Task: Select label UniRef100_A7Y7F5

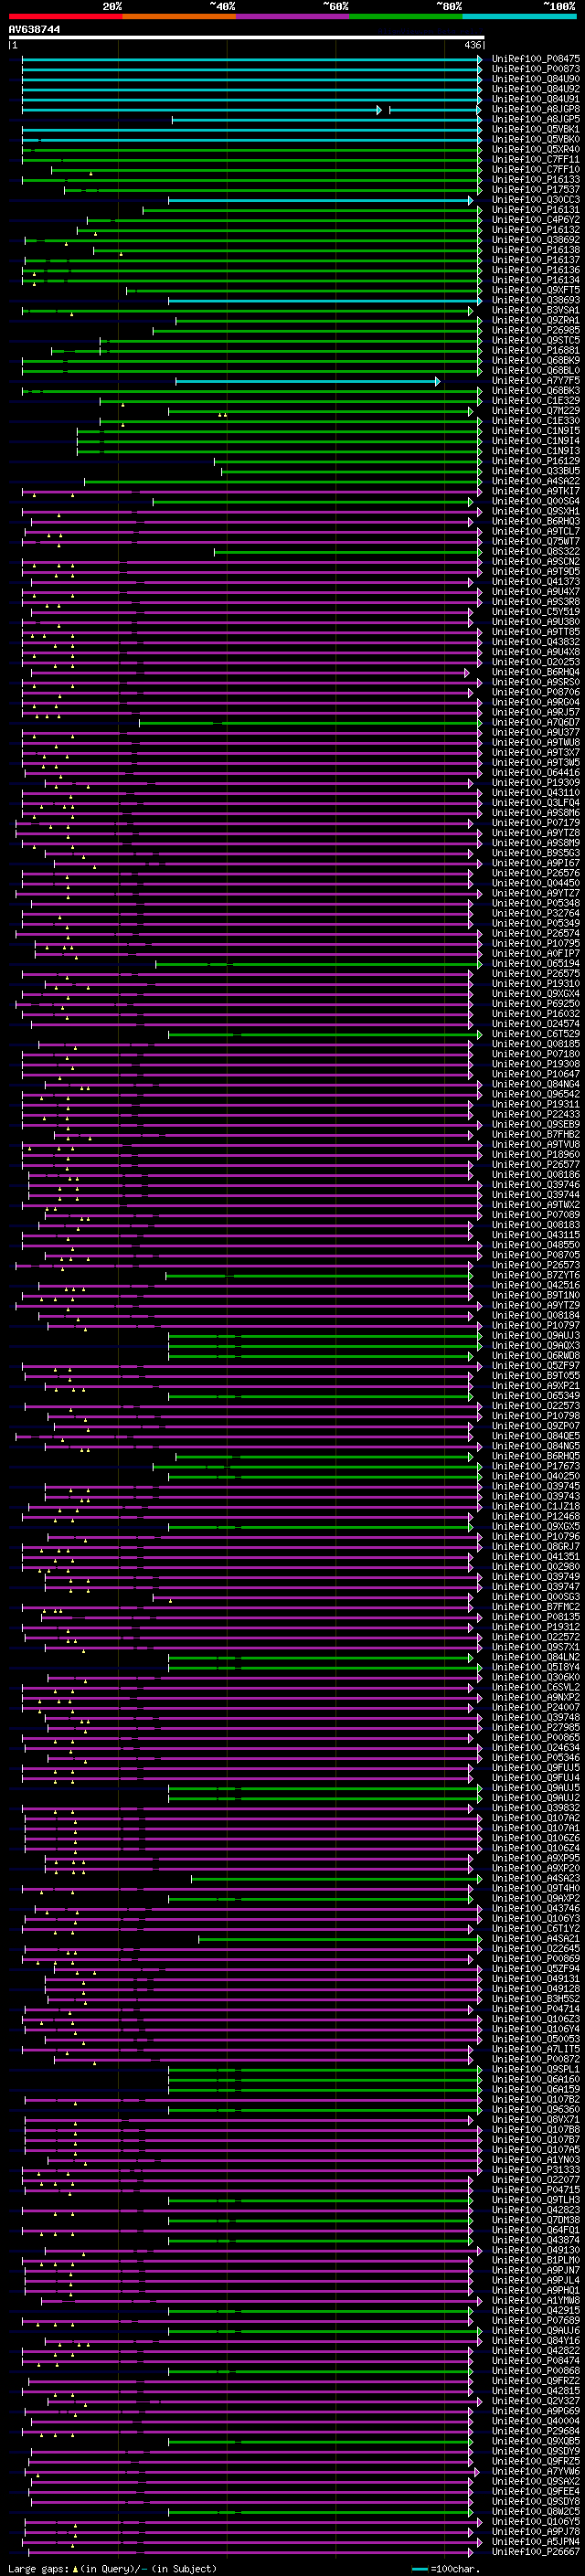Action: [536, 381]
